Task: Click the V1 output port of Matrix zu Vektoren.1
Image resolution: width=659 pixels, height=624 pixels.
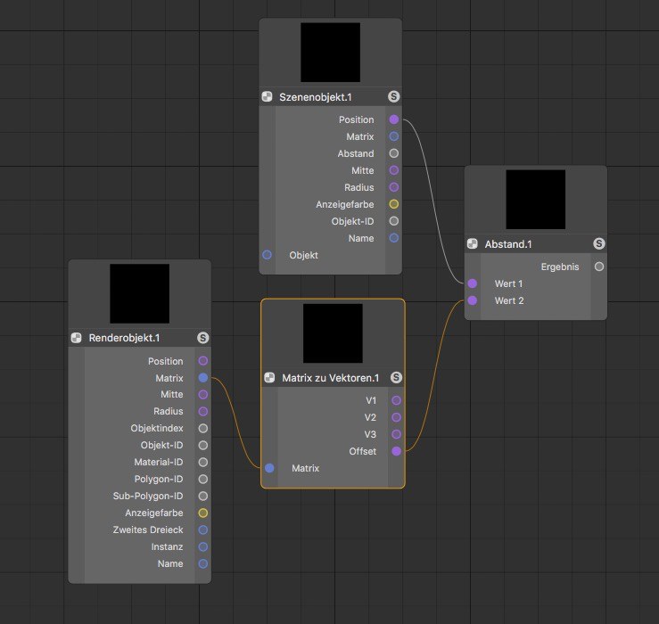Action: tap(396, 400)
